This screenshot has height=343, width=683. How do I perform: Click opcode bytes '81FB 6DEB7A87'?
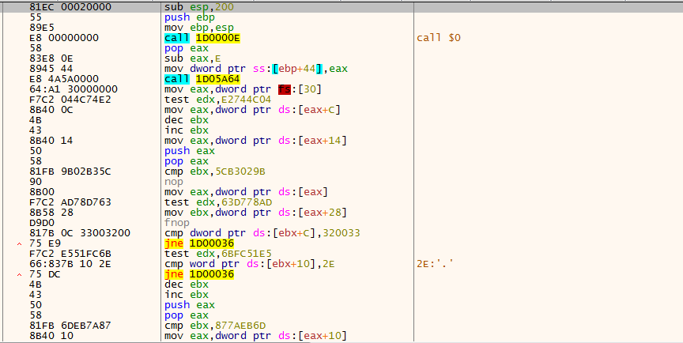(70, 326)
